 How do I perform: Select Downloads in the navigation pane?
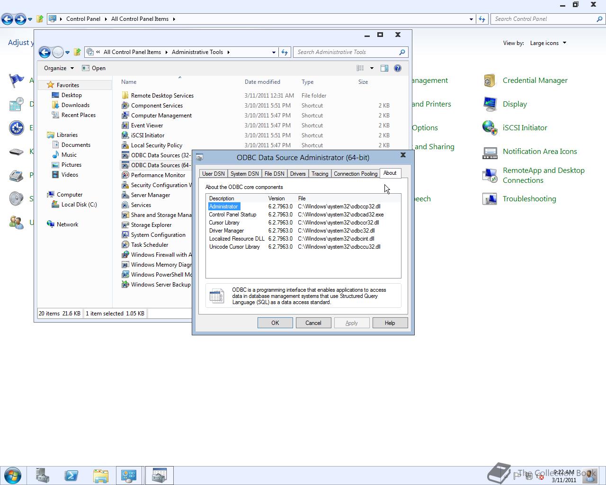tap(75, 105)
